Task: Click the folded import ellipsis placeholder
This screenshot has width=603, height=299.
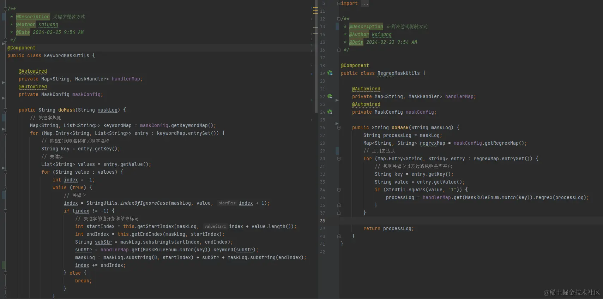Action: tap(365, 4)
